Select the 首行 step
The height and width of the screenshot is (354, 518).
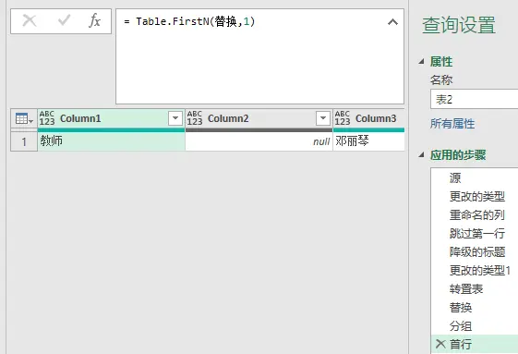point(475,344)
